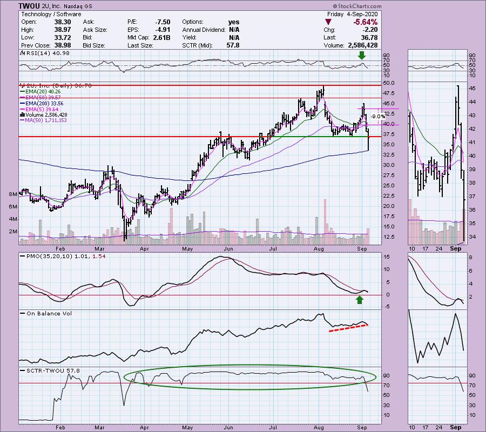Click the N/A next to Annual Dividend

coord(234,30)
